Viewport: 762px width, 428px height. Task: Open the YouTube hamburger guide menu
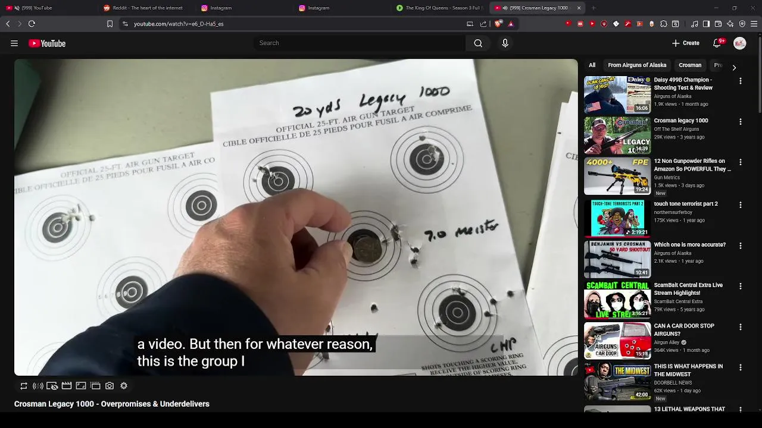click(14, 43)
